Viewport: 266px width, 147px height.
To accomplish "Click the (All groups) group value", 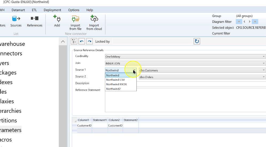I will click(244, 16).
